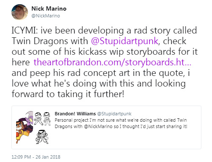Click the Brandon! Williams name in quote
212x162 pixels.
[x=75, y=114]
